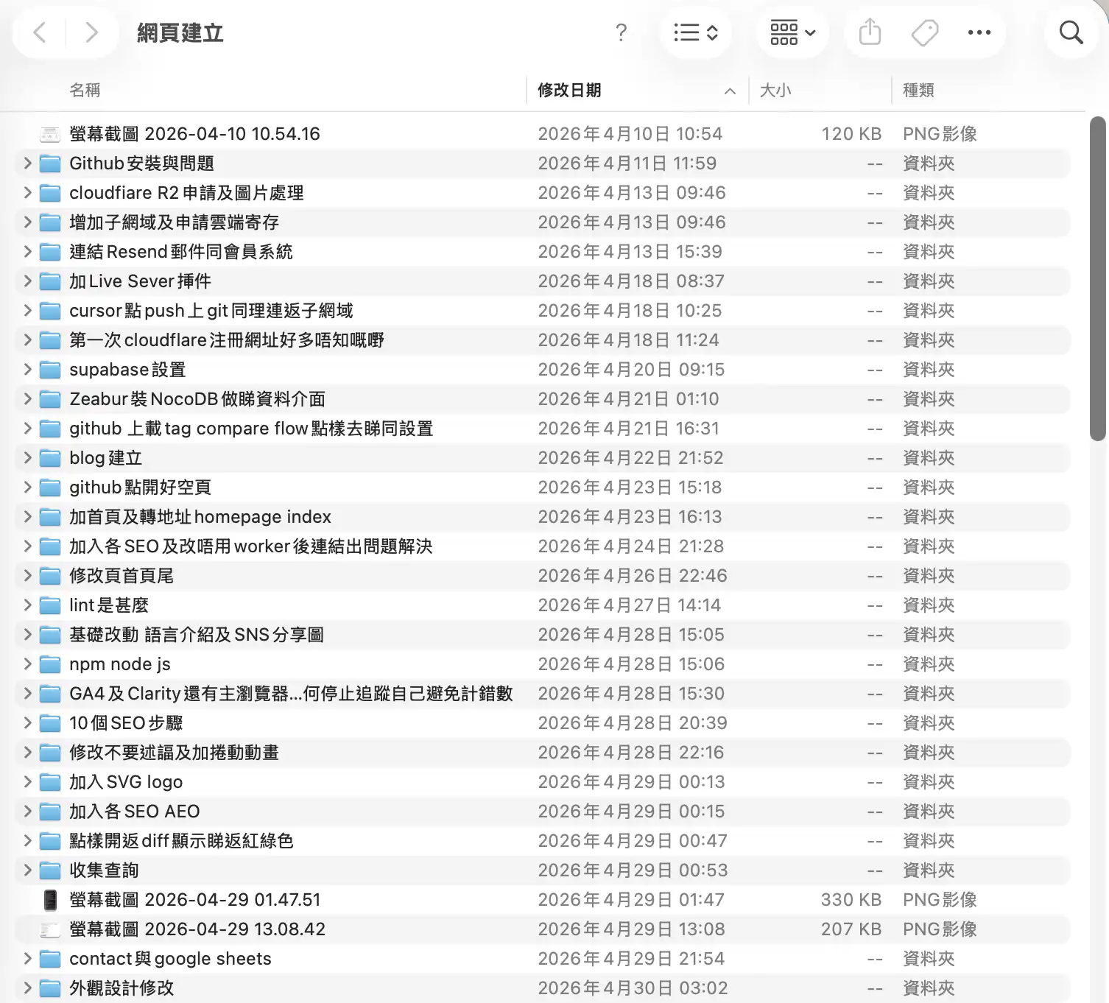Select the text 10 個 SEO 步驟

(126, 723)
